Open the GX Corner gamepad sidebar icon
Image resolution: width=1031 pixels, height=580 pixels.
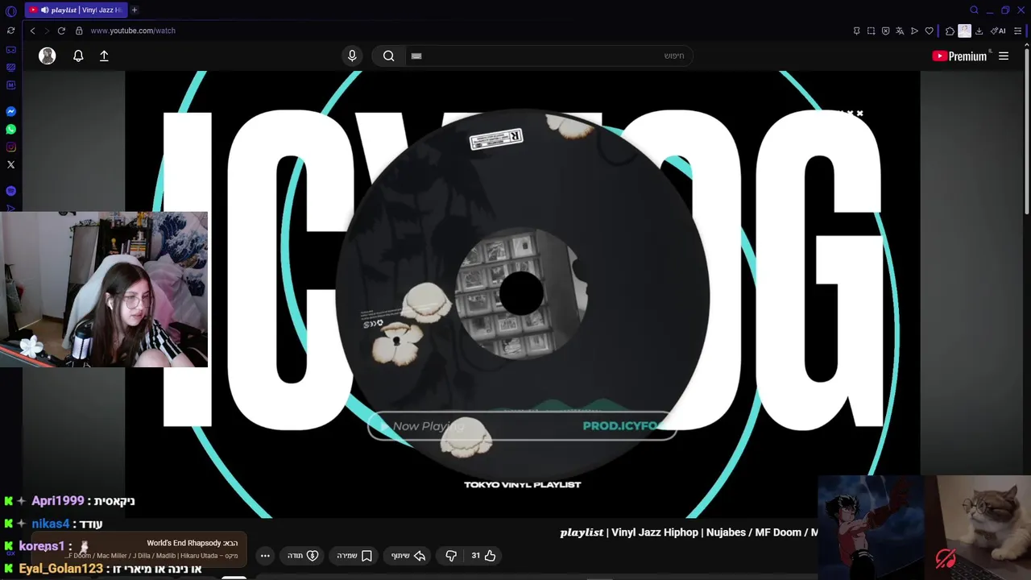[10, 50]
